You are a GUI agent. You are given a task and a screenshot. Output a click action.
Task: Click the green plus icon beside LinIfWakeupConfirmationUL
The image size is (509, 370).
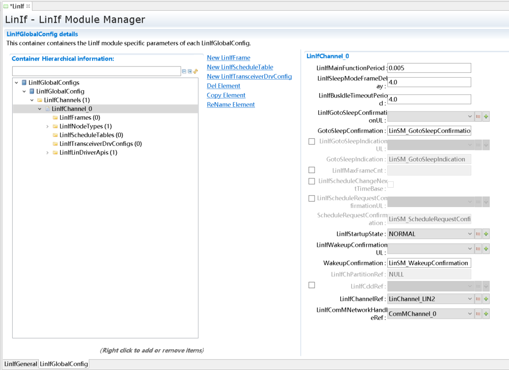(486, 248)
